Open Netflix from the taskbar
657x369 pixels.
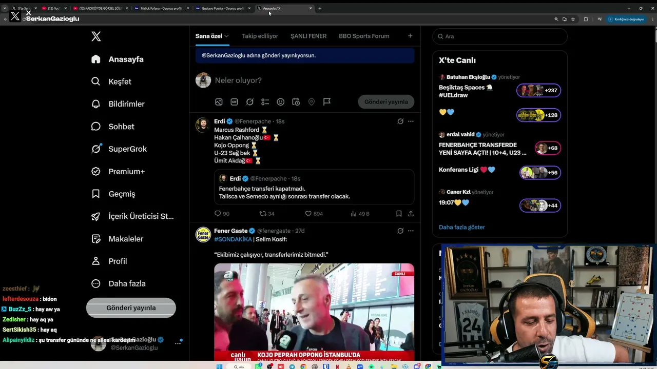pos(337,366)
